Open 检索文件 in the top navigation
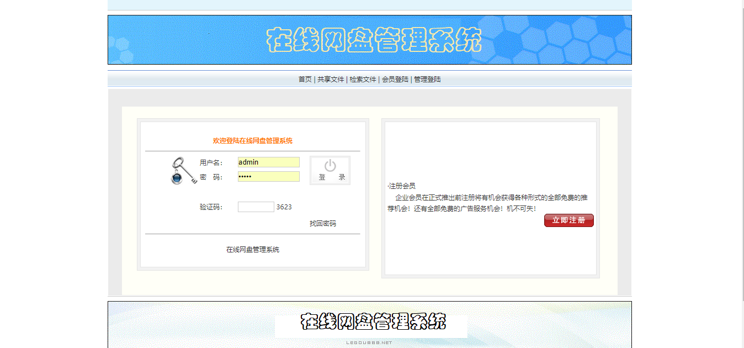Screen dimensions: 744x348 (362, 79)
